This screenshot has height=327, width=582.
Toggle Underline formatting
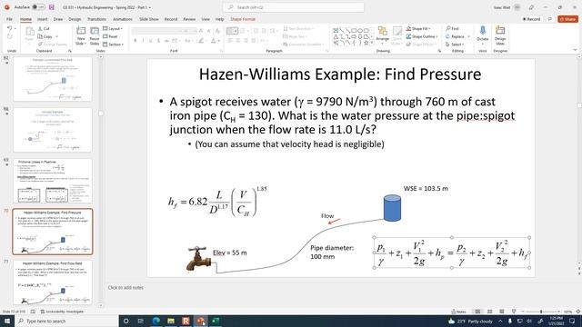click(x=151, y=40)
